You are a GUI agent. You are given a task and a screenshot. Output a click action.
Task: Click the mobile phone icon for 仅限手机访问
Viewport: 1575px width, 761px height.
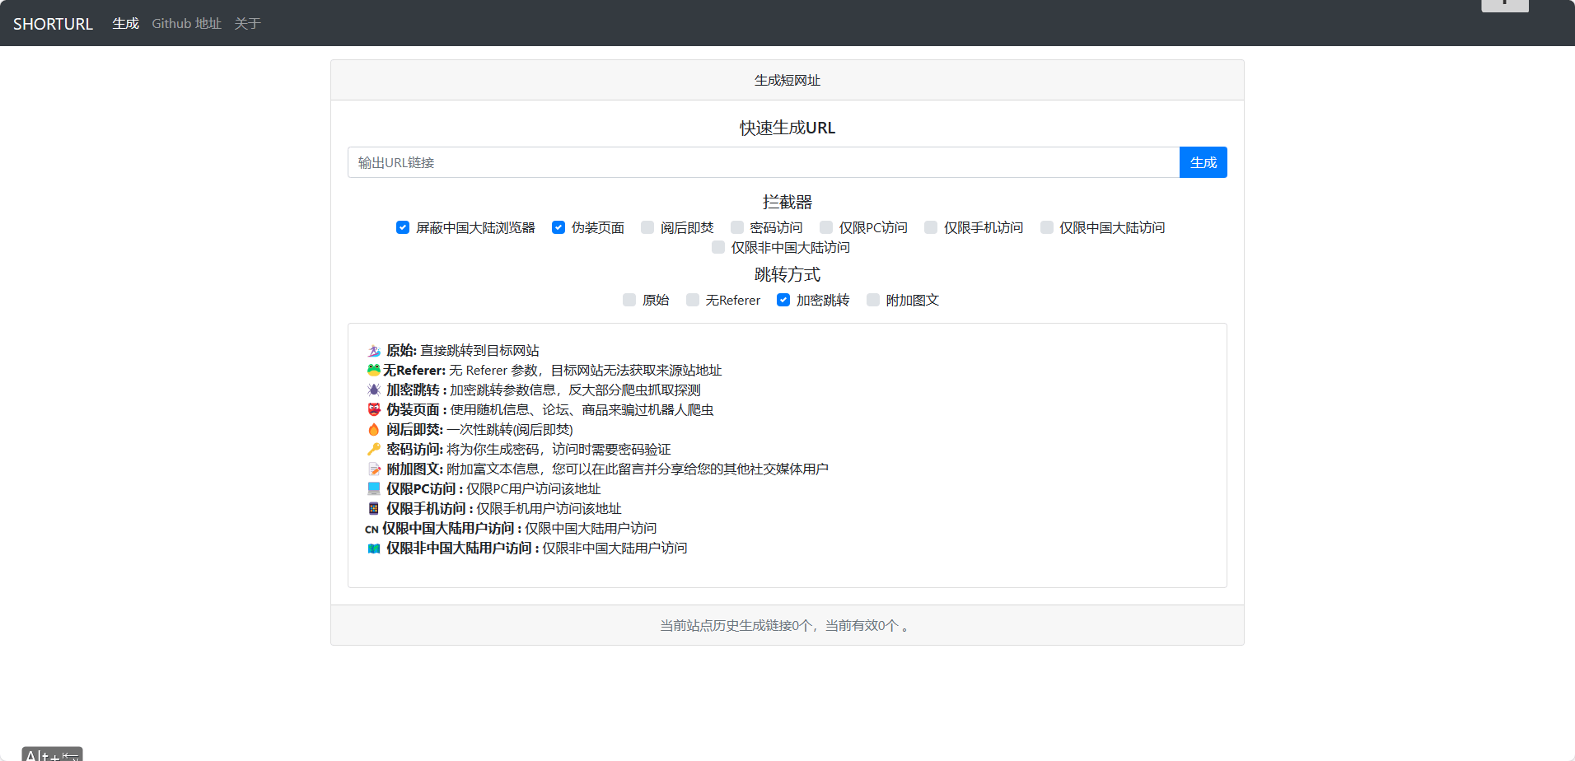point(373,508)
